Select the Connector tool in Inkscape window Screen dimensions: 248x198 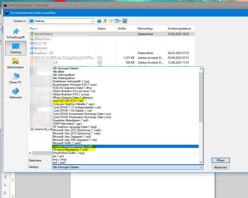5,185
